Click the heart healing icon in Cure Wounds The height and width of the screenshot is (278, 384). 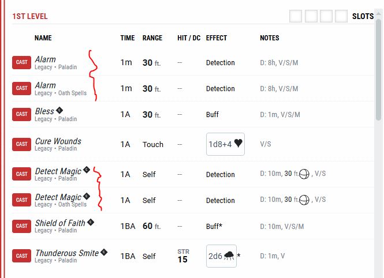coord(238,143)
